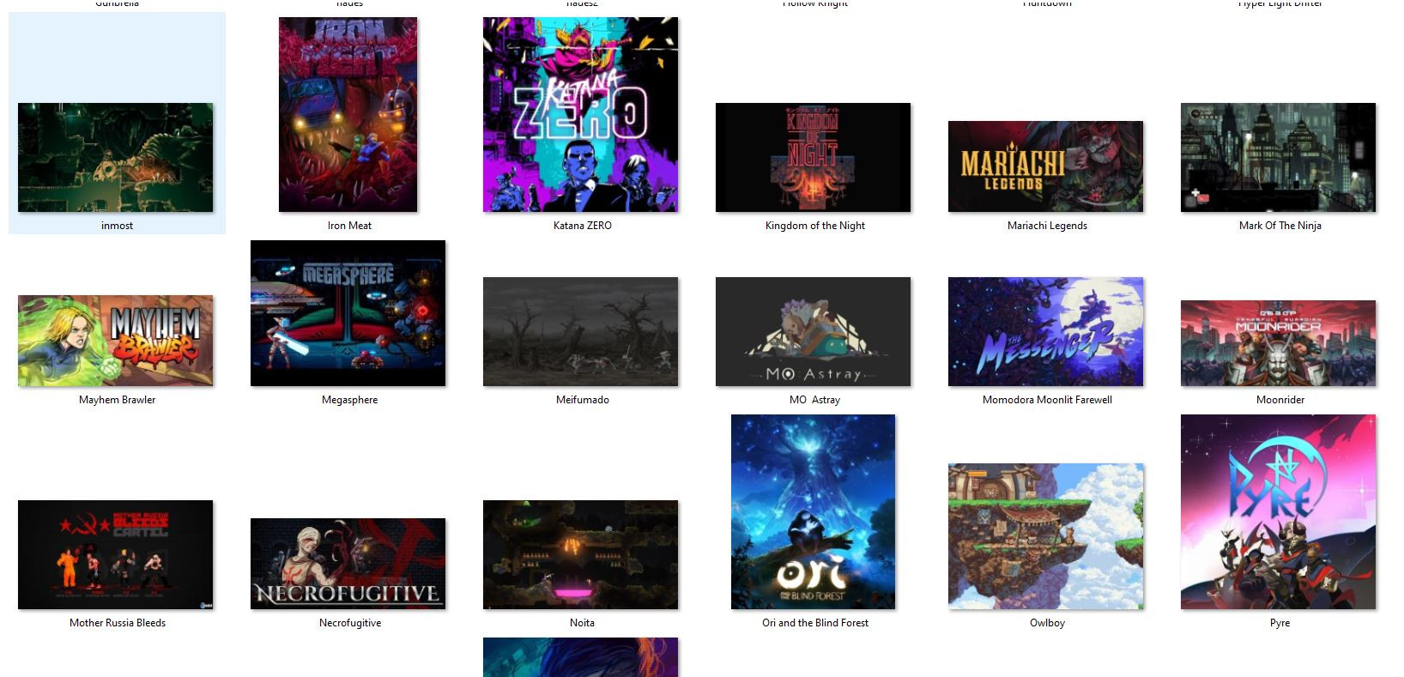
Task: Select the Necrofugitive thumbnail image
Action: pos(348,564)
